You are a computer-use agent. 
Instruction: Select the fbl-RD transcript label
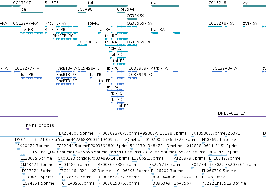click(116, 55)
